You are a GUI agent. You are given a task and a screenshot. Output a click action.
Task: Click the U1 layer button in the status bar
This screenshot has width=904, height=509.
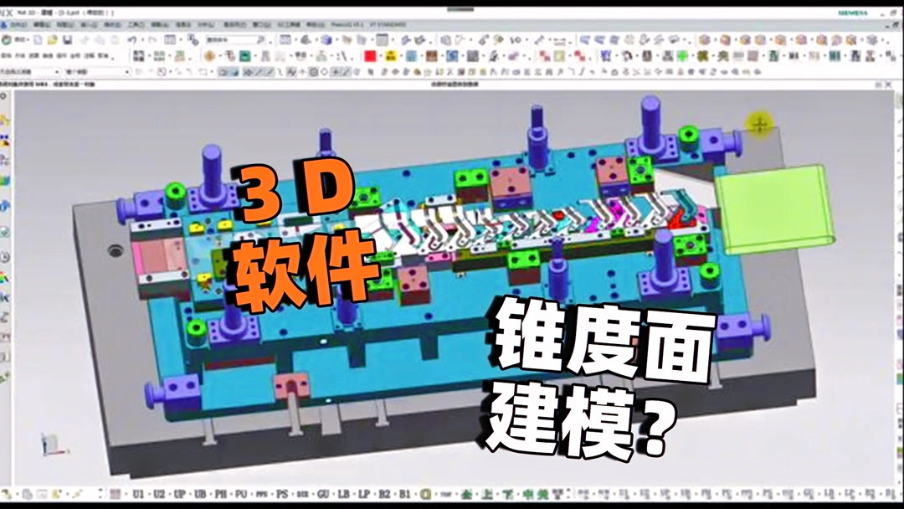click(x=136, y=495)
